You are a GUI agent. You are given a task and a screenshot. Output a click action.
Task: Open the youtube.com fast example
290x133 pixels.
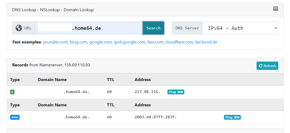[x=55, y=42]
